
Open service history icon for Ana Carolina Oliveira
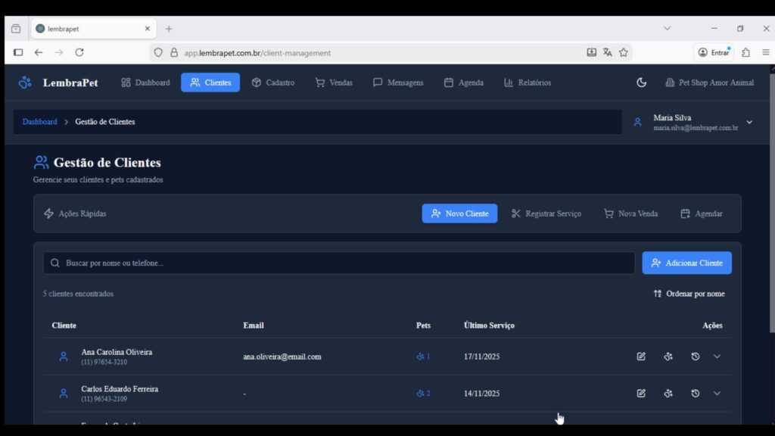click(695, 357)
